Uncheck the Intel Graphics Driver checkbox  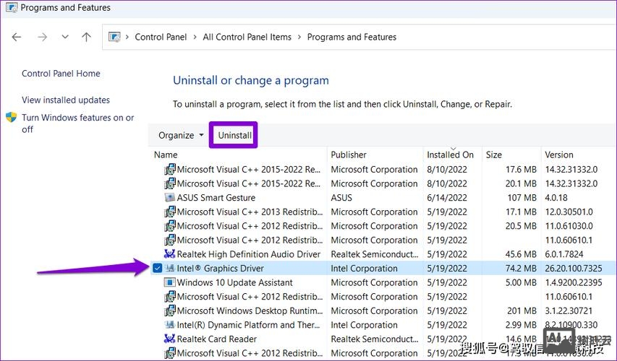pos(158,269)
